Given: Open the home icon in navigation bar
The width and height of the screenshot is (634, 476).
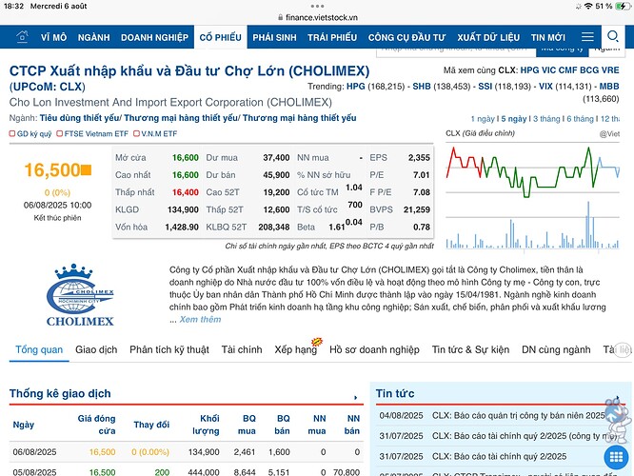Looking at the screenshot, I should [22, 37].
